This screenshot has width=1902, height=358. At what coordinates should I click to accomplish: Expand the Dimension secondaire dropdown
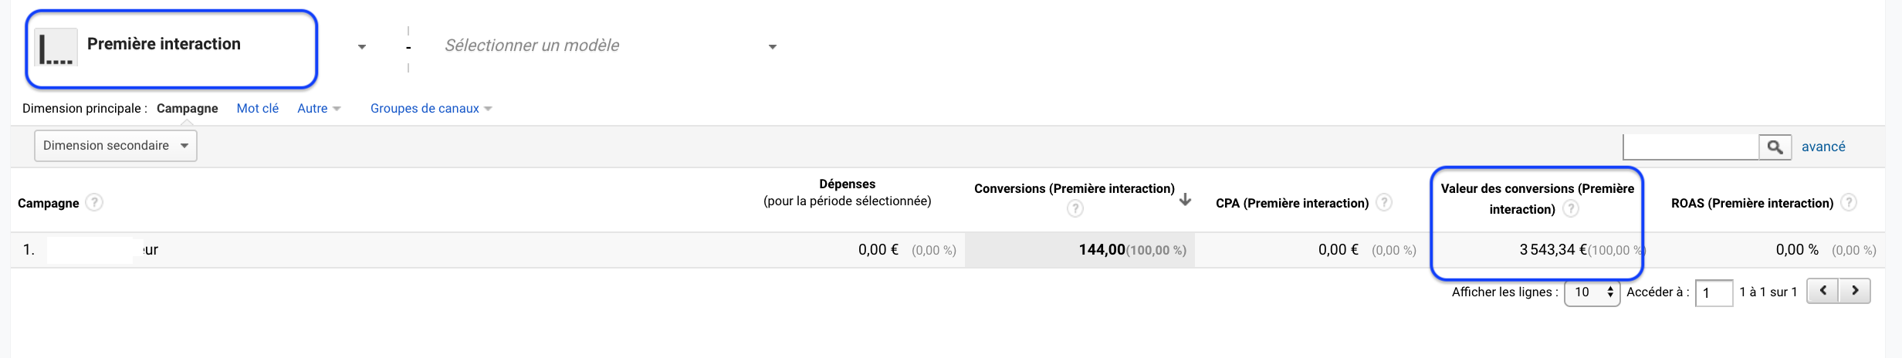click(x=116, y=146)
